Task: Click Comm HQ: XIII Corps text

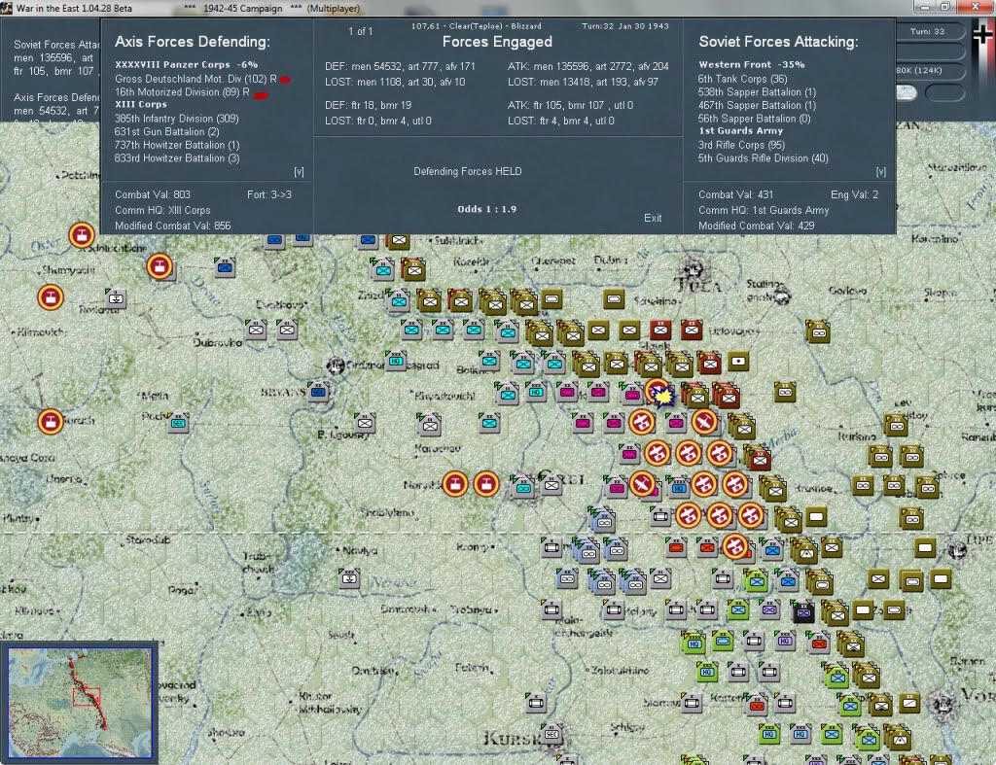Action: click(x=162, y=210)
